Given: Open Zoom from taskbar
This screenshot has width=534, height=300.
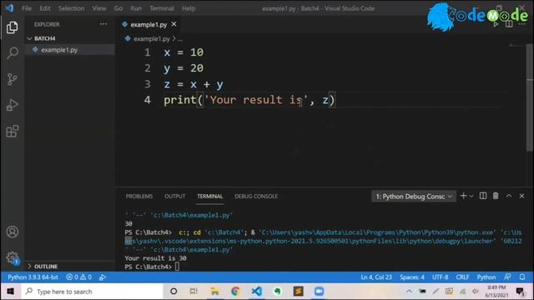Looking at the screenshot, I should [319, 292].
